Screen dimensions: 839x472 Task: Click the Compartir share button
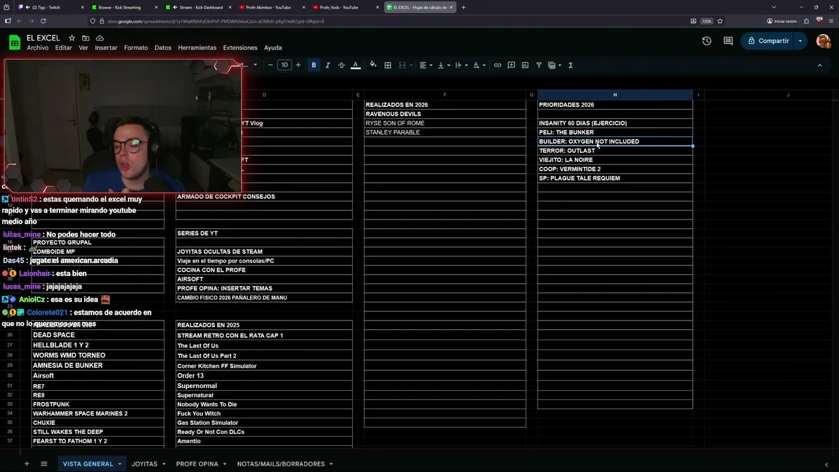point(768,41)
